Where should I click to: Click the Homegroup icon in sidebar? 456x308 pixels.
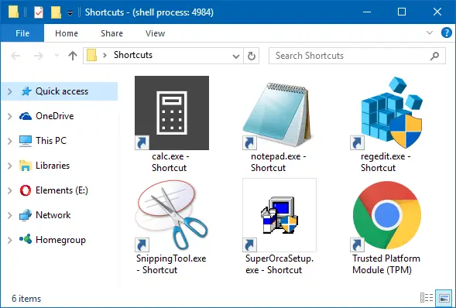coord(26,239)
